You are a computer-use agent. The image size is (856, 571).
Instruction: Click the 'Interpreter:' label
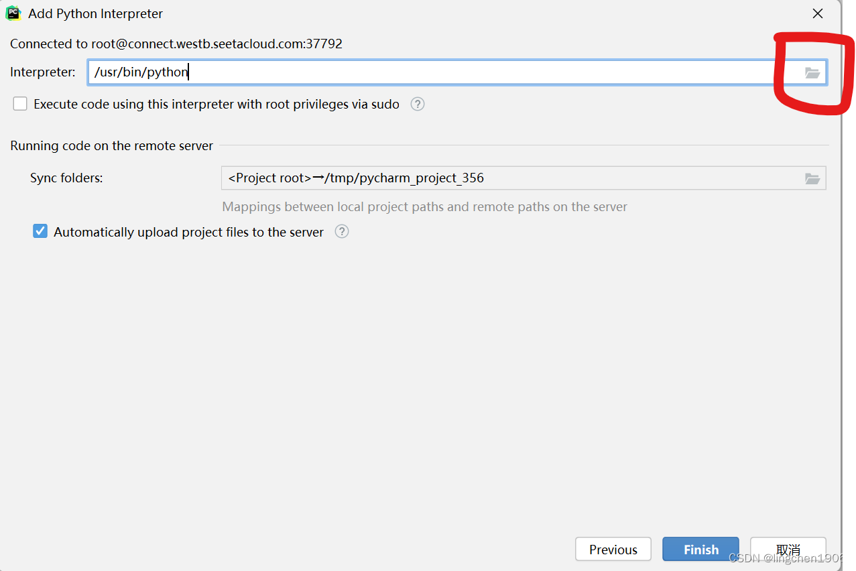click(x=43, y=72)
